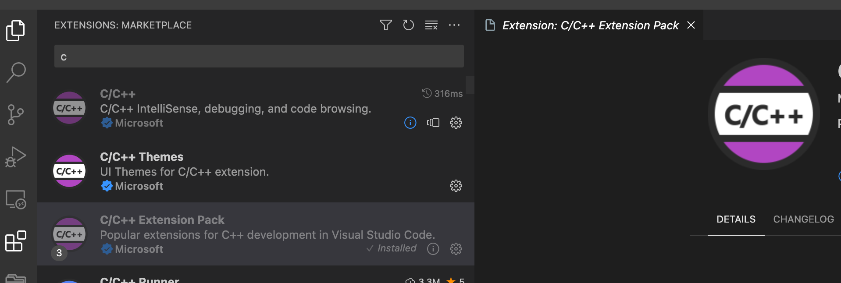841x283 pixels.
Task: Open the Run and Debug view
Action: tap(16, 157)
